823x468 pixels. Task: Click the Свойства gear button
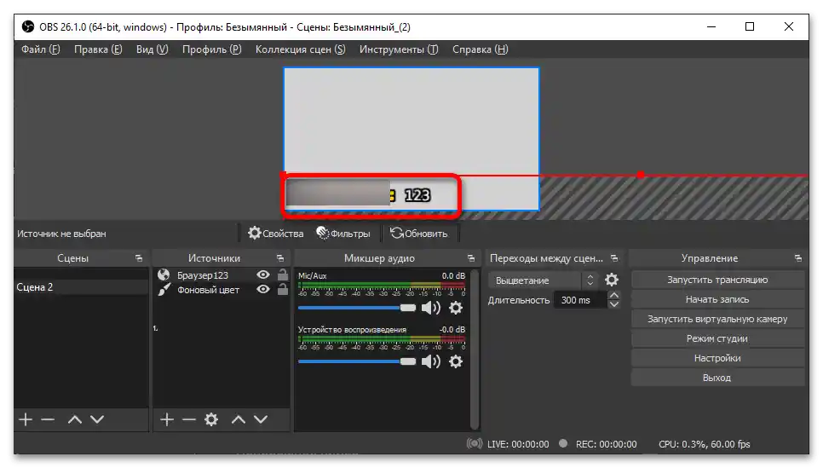click(275, 234)
